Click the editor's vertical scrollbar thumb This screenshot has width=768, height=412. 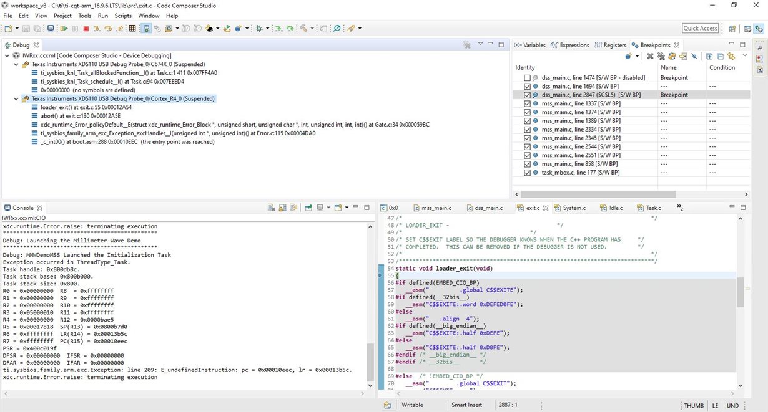[740, 293]
